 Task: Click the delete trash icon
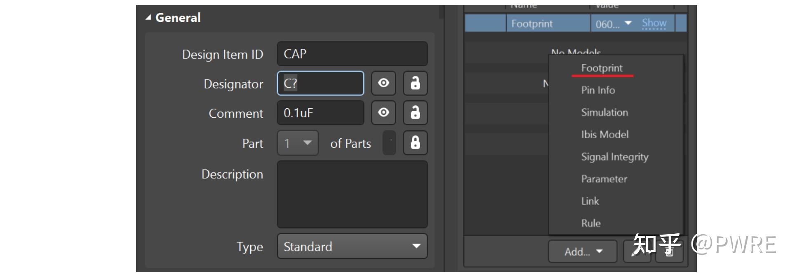click(669, 252)
